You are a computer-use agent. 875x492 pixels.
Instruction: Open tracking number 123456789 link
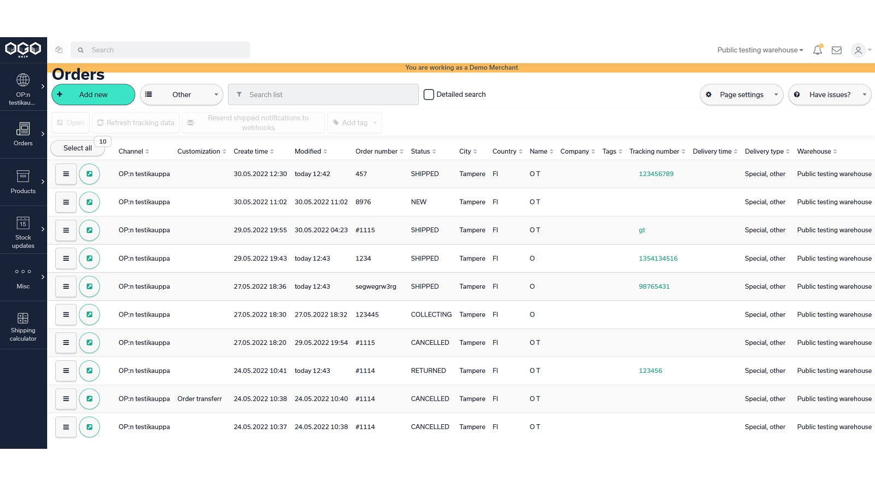tap(656, 174)
